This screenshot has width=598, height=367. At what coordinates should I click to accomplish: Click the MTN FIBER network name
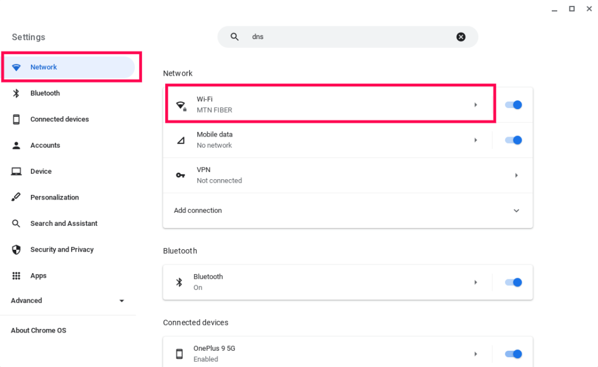214,110
